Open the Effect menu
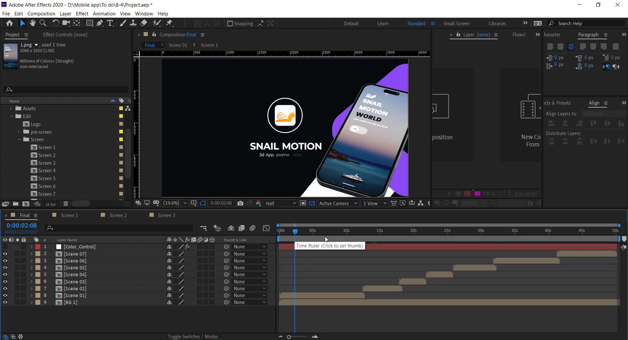This screenshot has width=628, height=340. click(x=82, y=14)
